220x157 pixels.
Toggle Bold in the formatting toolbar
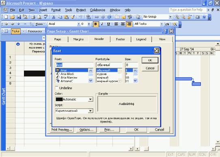pyautogui.click(x=96, y=24)
